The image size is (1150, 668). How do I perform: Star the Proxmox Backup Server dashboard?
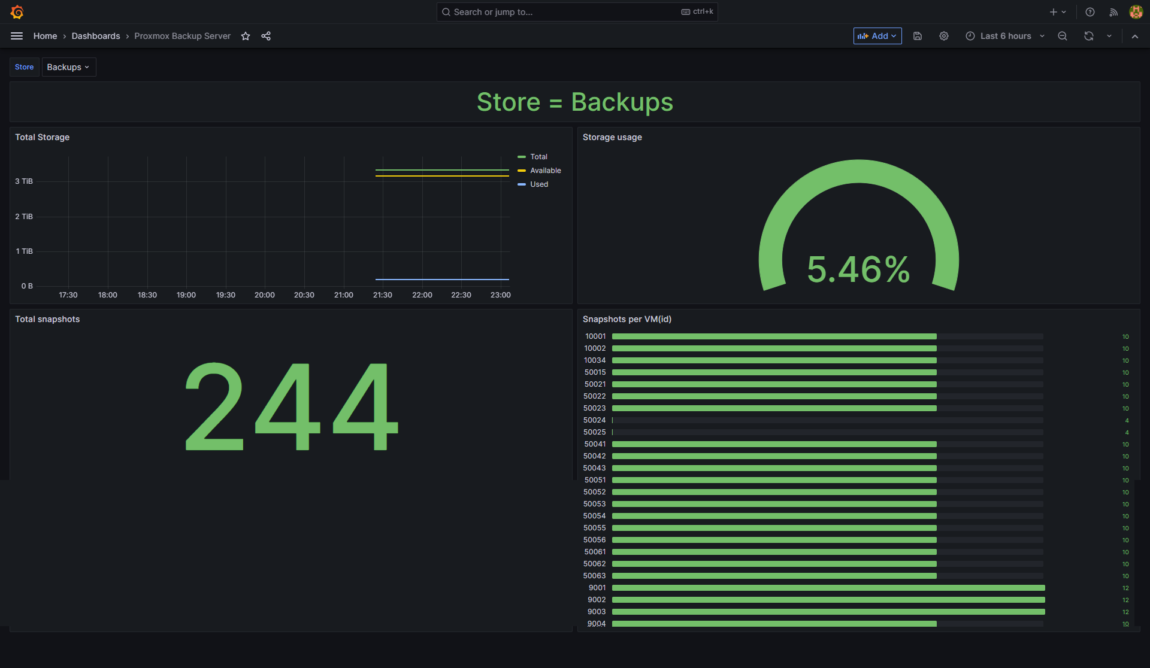[246, 36]
